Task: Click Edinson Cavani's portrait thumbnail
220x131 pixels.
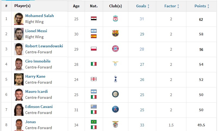Action: pos(19,110)
